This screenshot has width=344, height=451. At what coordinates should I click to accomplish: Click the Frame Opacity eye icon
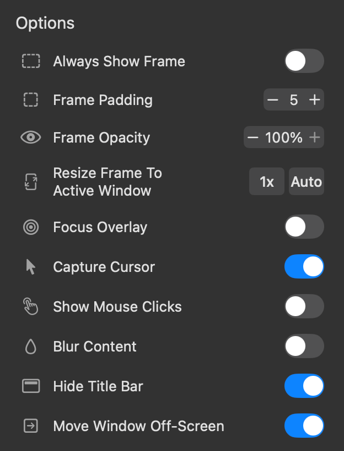[x=31, y=138]
